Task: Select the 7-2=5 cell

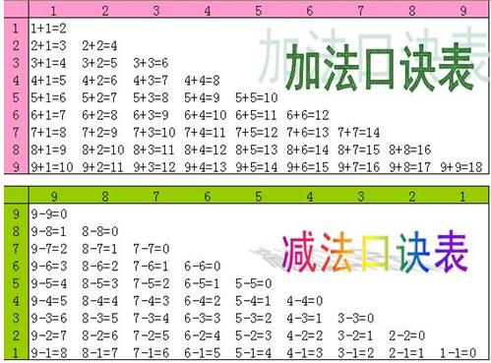Action: [x=152, y=335]
